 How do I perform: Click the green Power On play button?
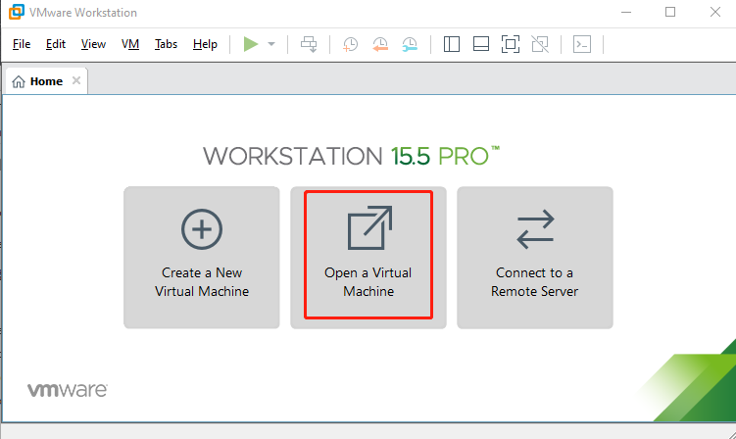[251, 44]
